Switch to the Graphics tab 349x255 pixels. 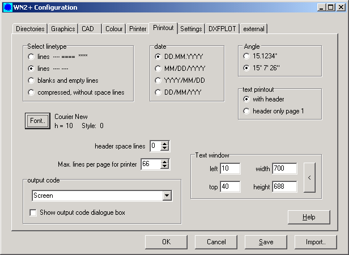63,29
